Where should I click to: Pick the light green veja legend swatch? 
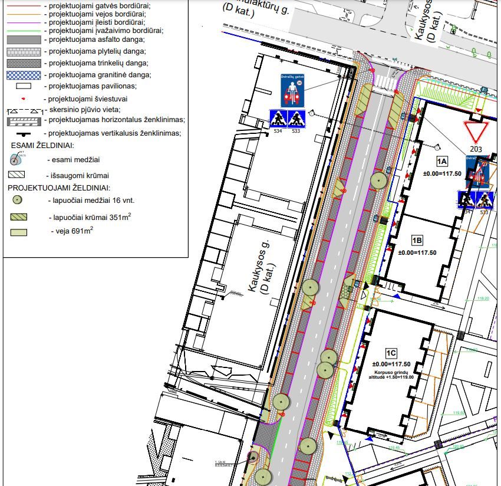pos(18,232)
